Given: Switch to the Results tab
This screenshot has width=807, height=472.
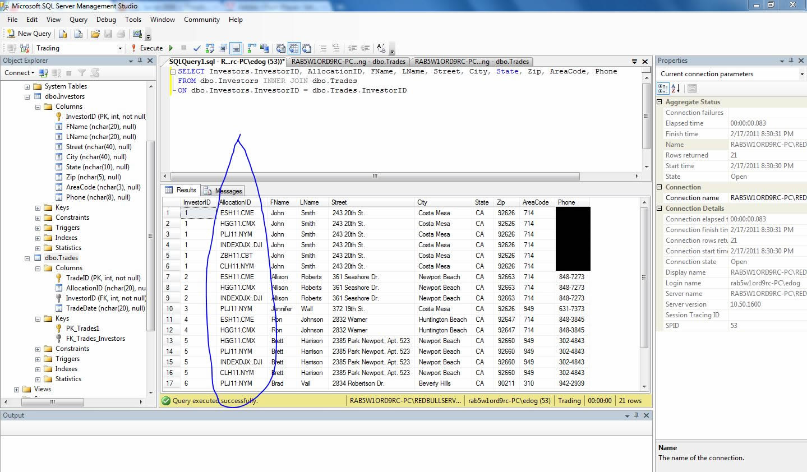Looking at the screenshot, I should pos(181,190).
